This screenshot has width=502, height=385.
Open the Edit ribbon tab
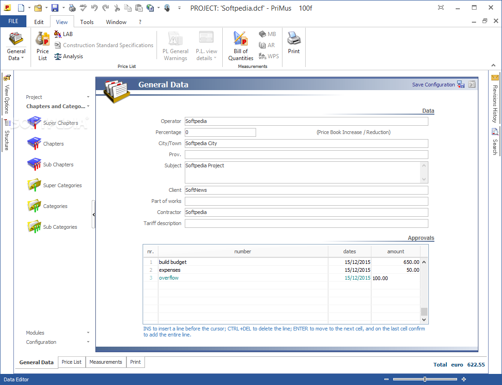coord(39,22)
